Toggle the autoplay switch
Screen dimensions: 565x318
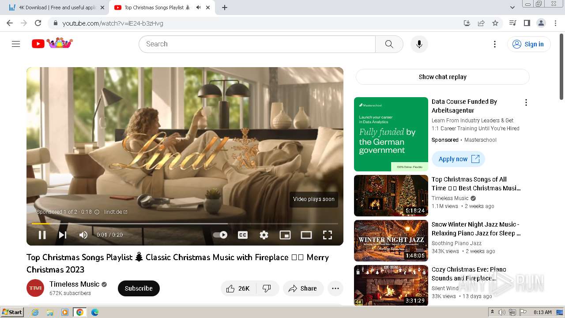(220, 235)
